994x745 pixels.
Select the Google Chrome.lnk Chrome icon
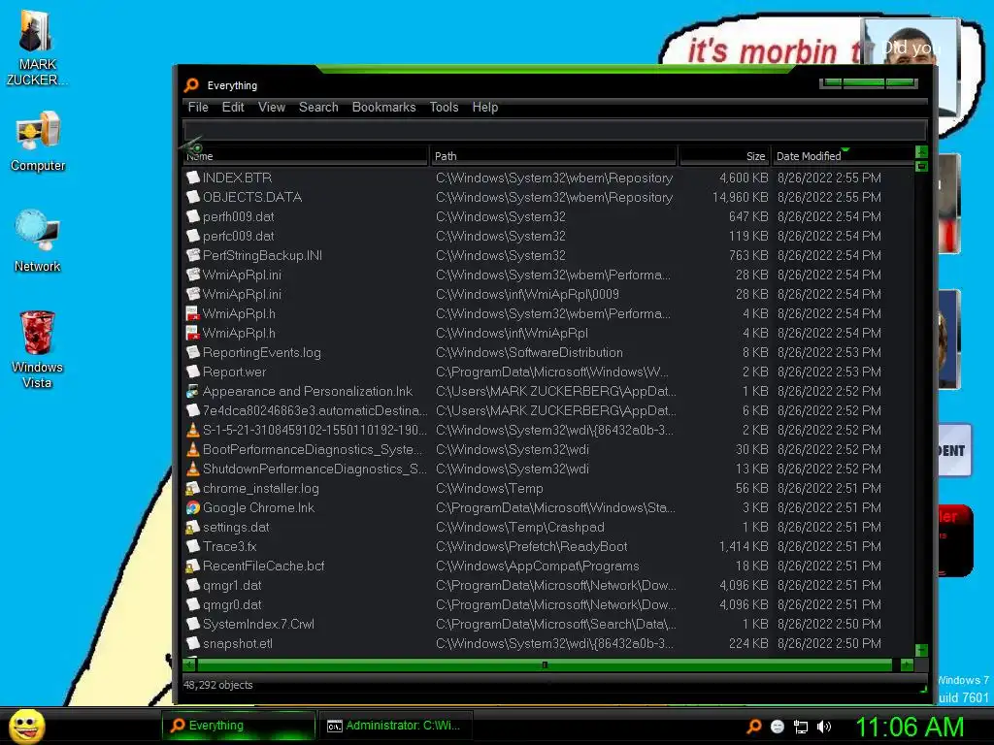193,508
